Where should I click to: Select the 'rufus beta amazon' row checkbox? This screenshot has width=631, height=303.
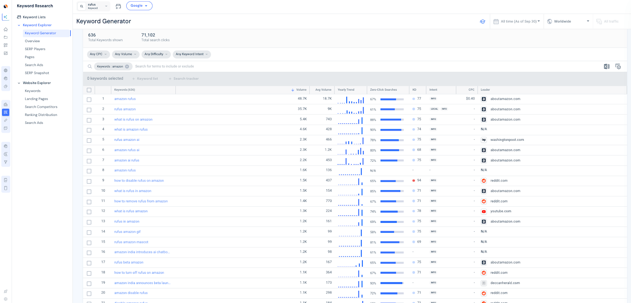pos(89,263)
